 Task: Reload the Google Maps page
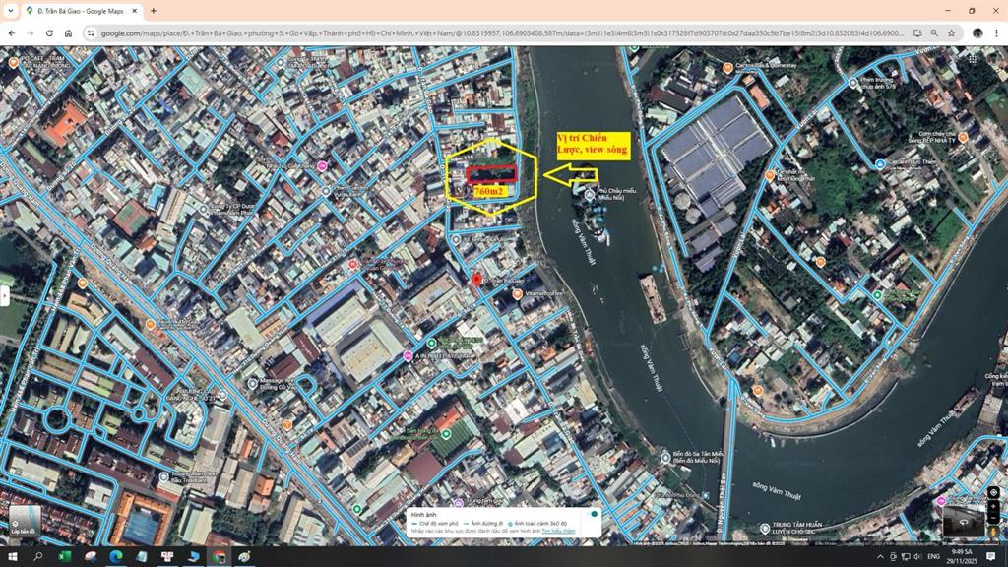(49, 31)
